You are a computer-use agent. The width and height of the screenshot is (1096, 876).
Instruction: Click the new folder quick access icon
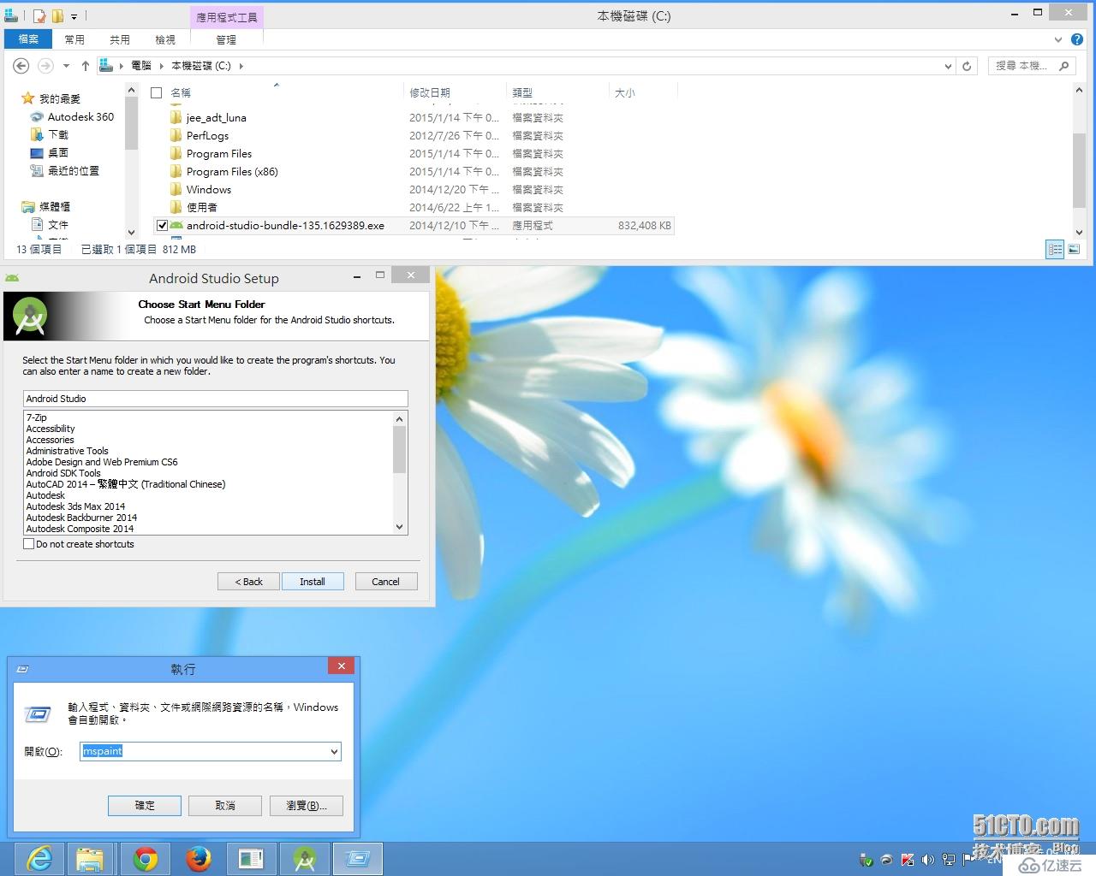57,16
